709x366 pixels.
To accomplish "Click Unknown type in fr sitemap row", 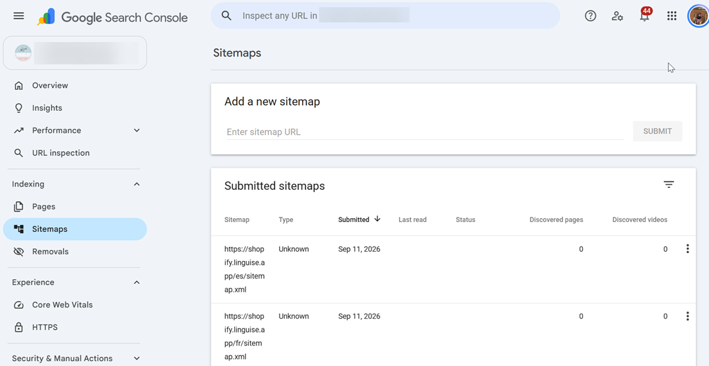I will pos(293,316).
